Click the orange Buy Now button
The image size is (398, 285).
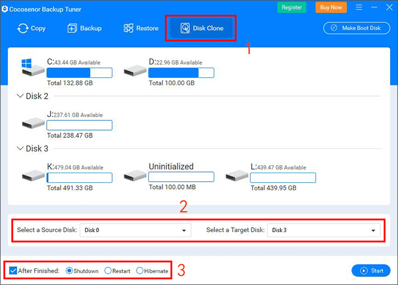click(331, 7)
